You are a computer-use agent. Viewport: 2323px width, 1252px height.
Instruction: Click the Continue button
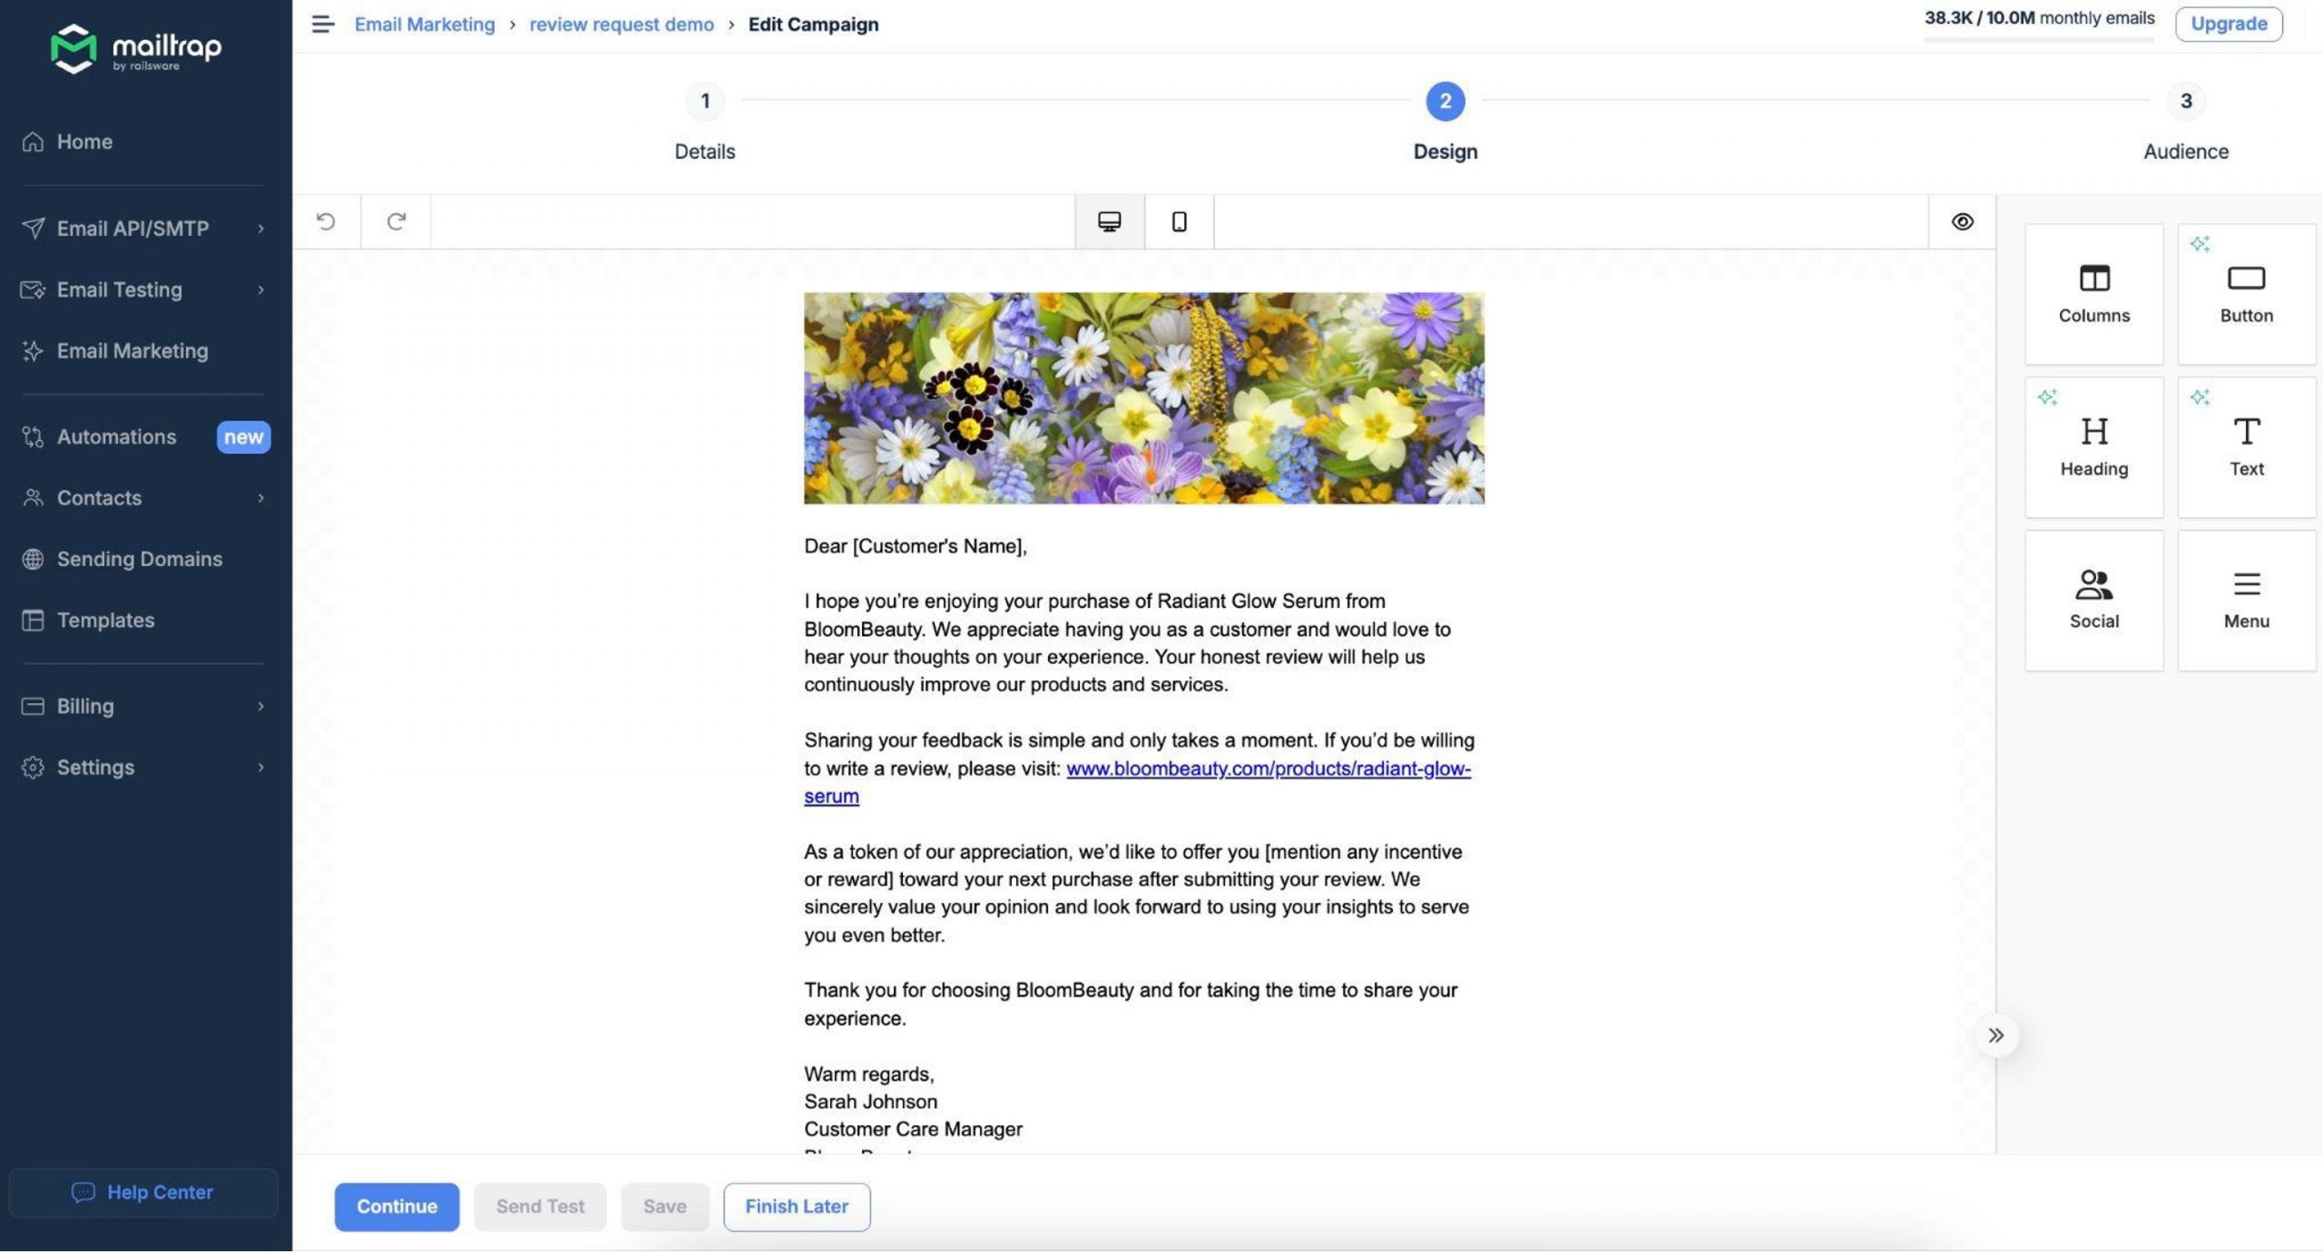pos(396,1207)
